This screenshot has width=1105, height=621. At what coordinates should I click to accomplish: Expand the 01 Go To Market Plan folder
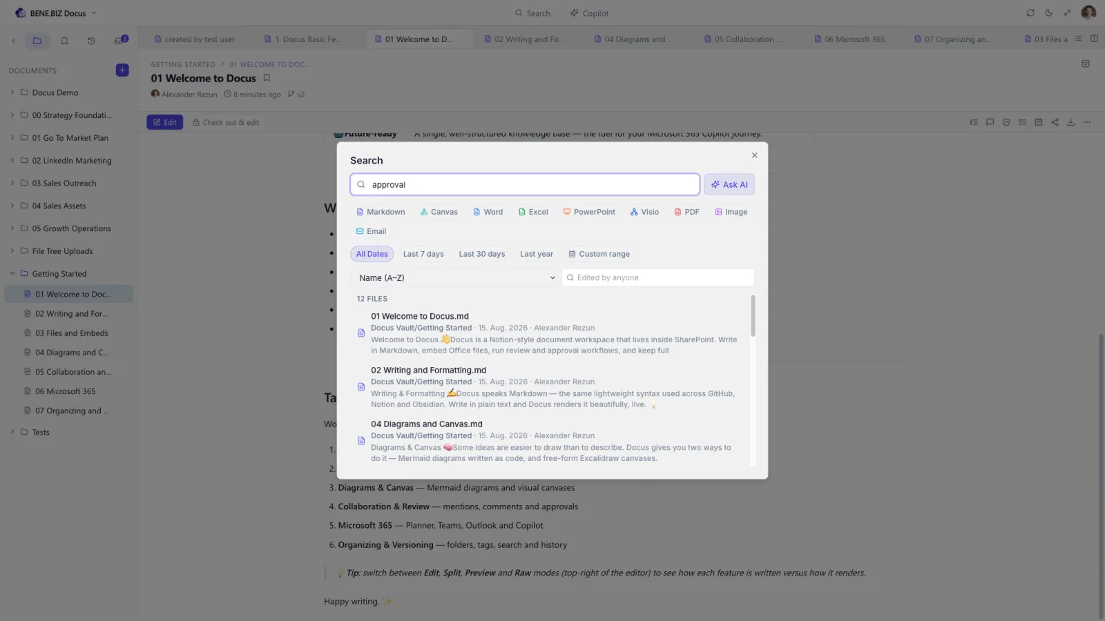point(12,138)
